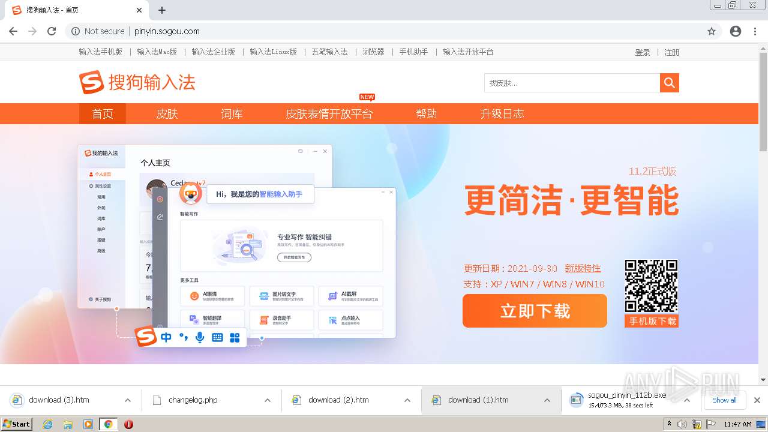Open the 新版特性 link

[x=583, y=268]
